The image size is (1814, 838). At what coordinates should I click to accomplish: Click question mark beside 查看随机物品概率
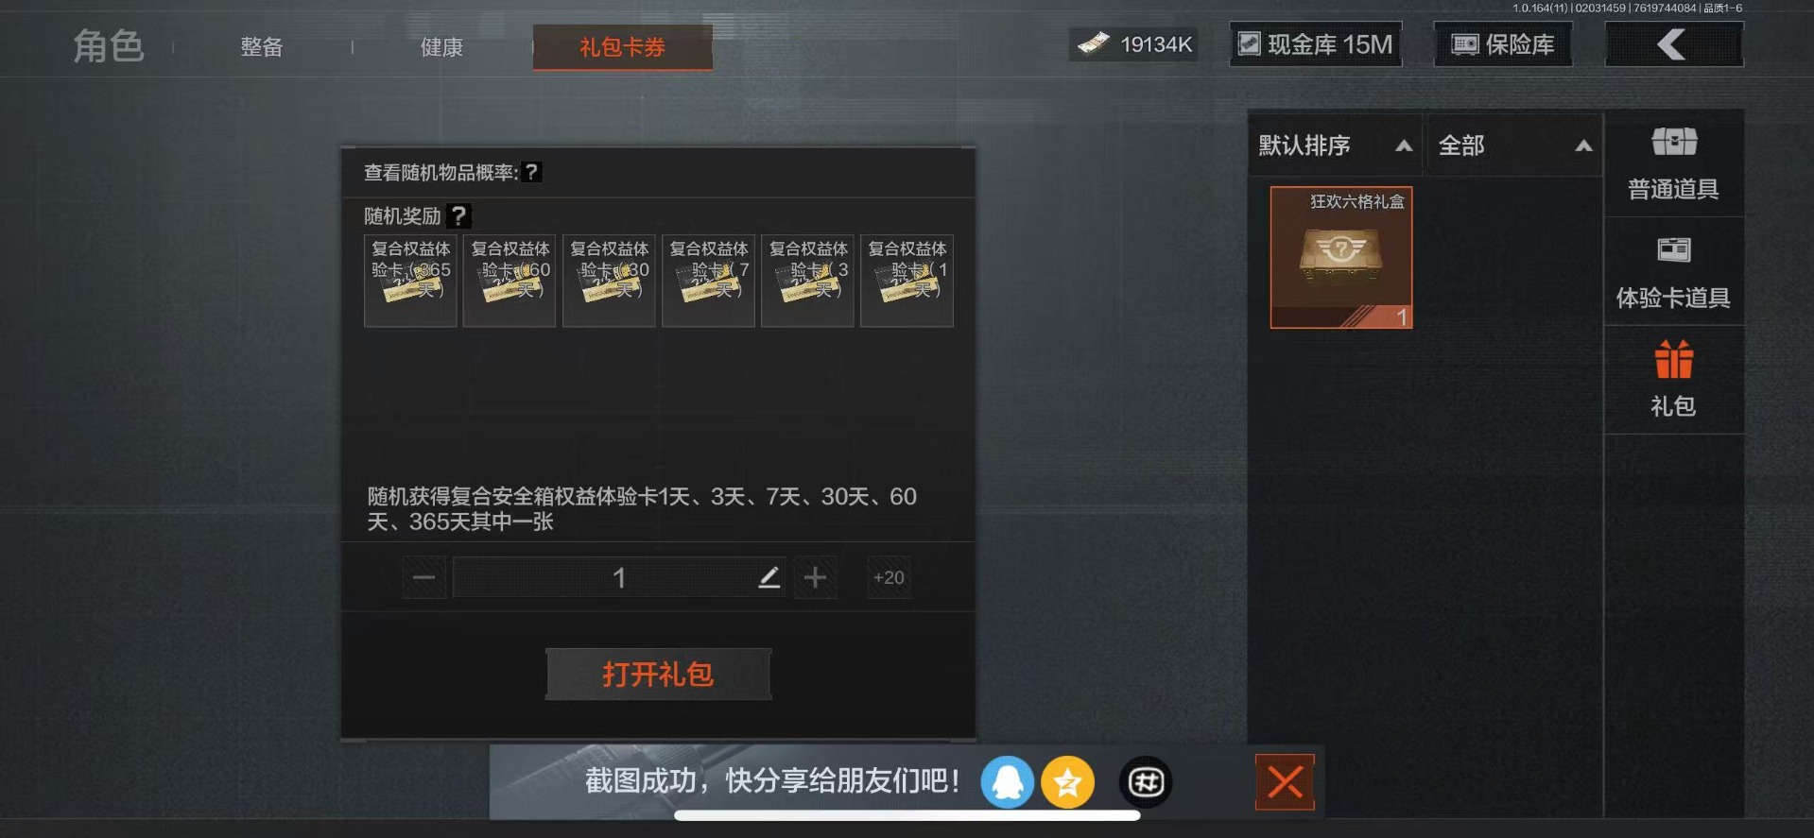coord(531,172)
